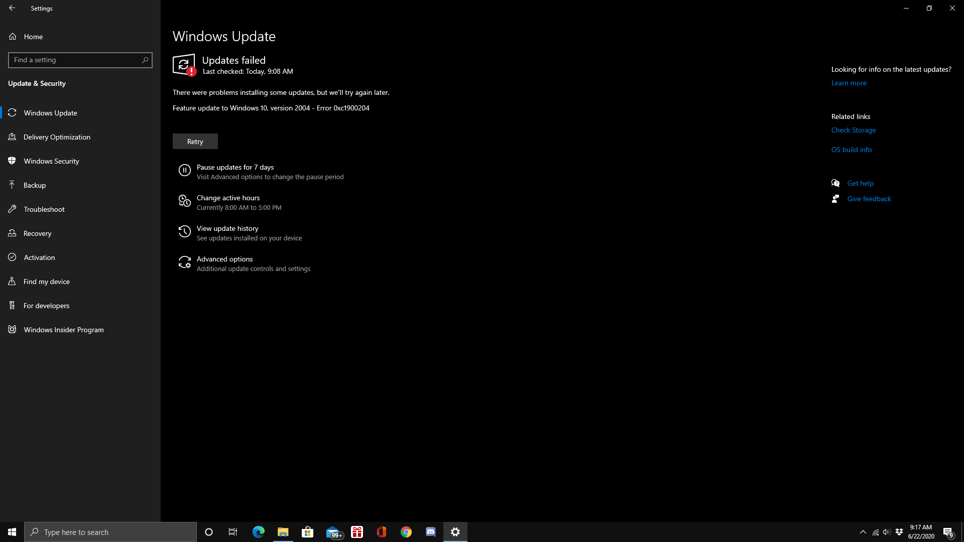Viewport: 964px width, 542px height.
Task: Open network Wi-Fi tray icon
Action: tap(876, 532)
